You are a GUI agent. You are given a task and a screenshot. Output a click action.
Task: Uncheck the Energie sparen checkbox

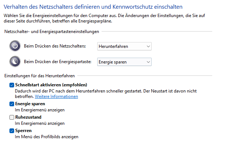coord(12,104)
